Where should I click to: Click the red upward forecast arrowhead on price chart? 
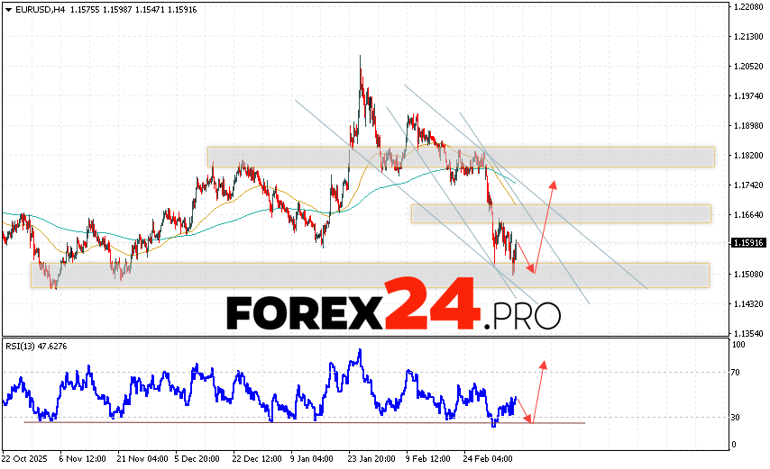[x=553, y=184]
